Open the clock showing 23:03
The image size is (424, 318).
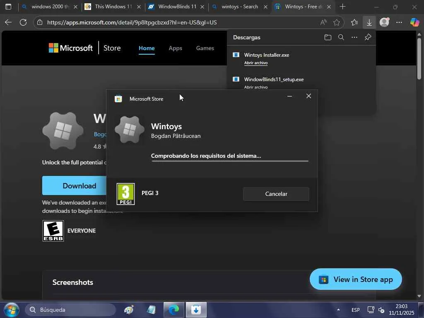pos(401,310)
